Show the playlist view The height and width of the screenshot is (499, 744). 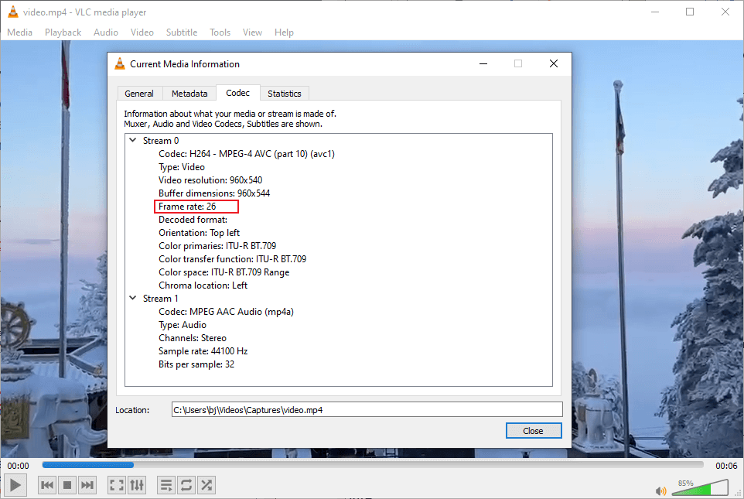[x=166, y=485]
